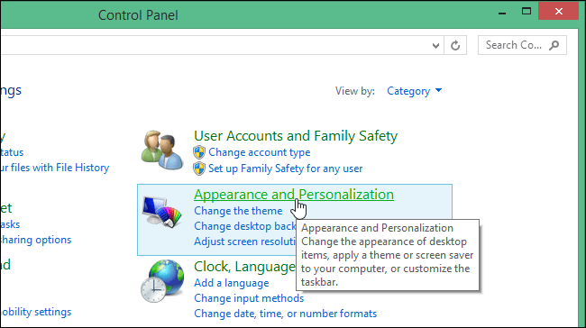Click shield icon beside Set up Family Safety
The width and height of the screenshot is (586, 328).
(x=199, y=169)
